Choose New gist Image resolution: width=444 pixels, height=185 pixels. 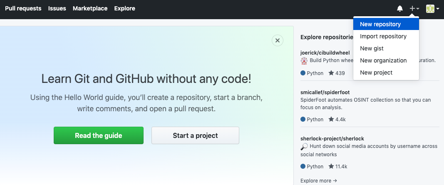coord(386,48)
